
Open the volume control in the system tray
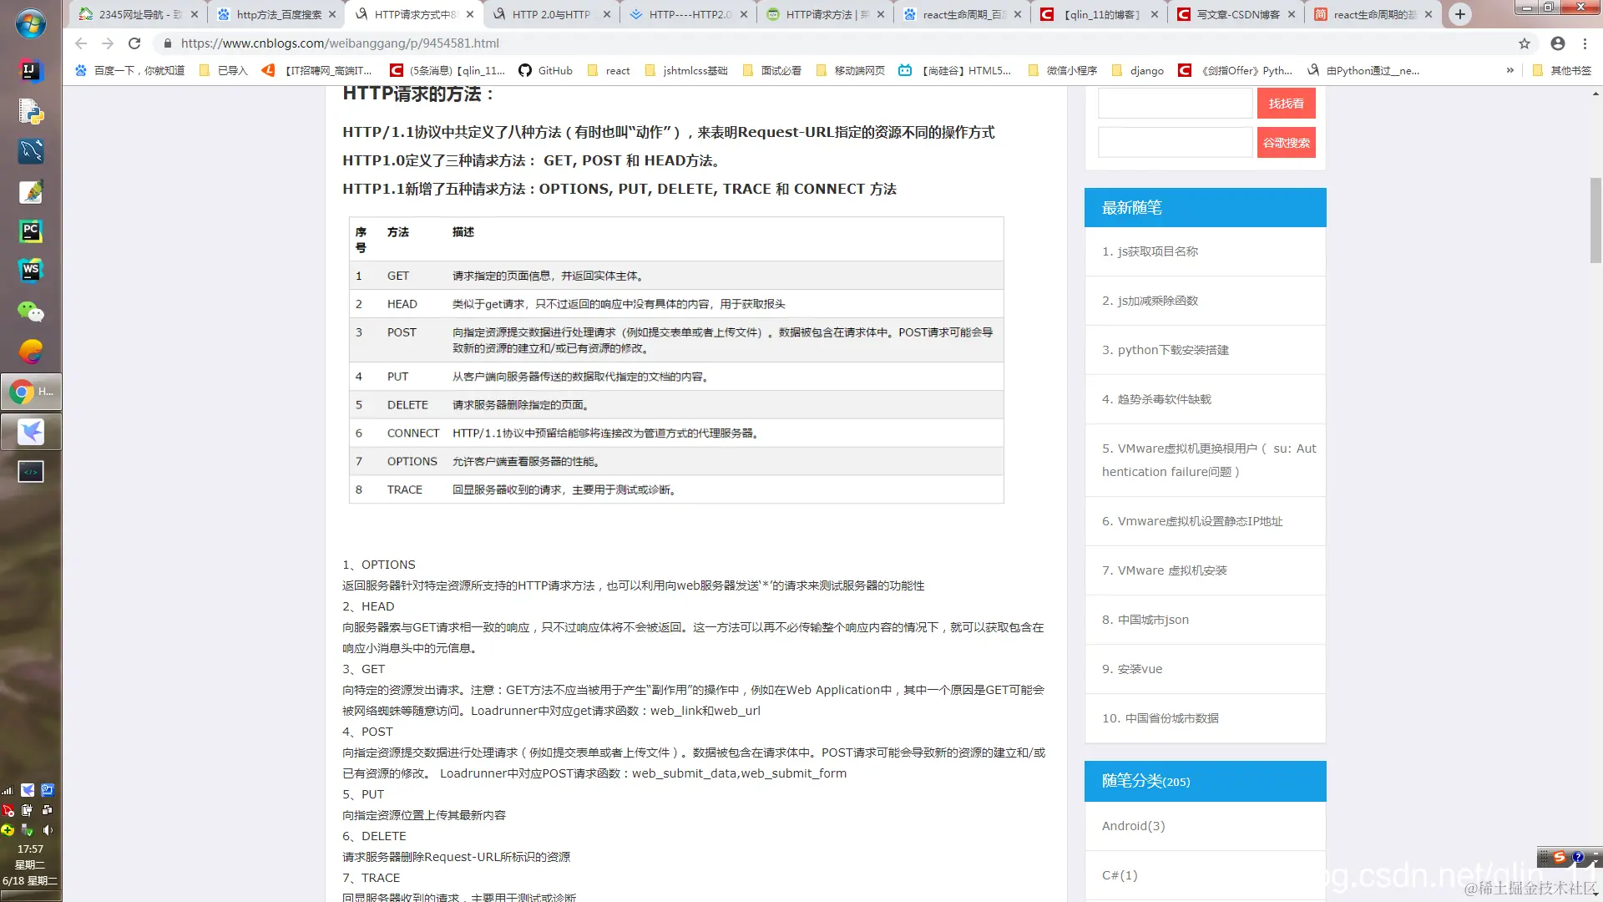click(x=48, y=830)
